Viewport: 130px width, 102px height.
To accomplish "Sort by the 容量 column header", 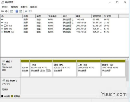I will point(83,16).
